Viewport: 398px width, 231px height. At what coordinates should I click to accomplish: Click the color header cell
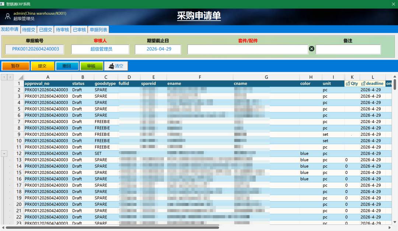tap(311, 84)
